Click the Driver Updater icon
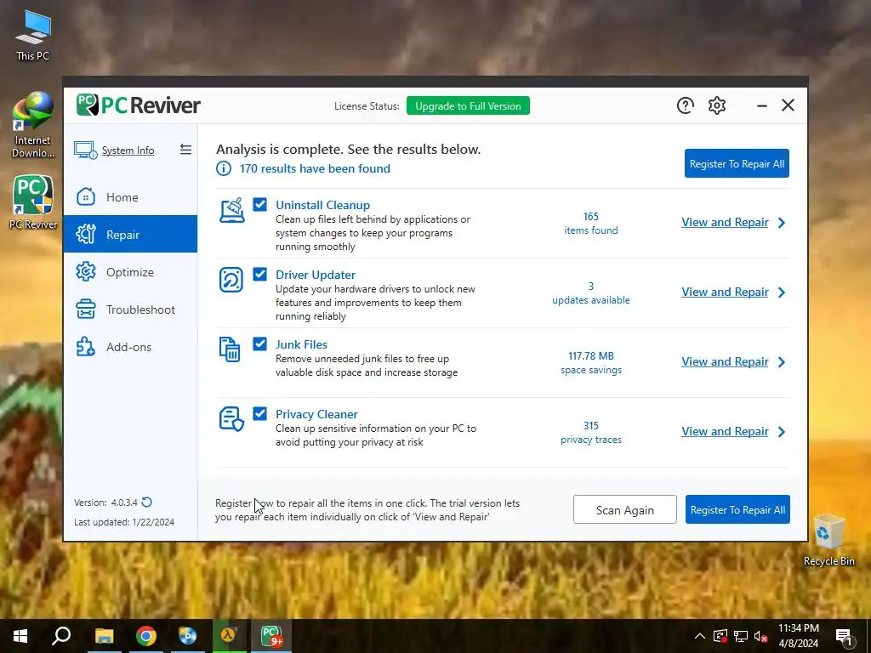This screenshot has height=653, width=871. [x=231, y=280]
